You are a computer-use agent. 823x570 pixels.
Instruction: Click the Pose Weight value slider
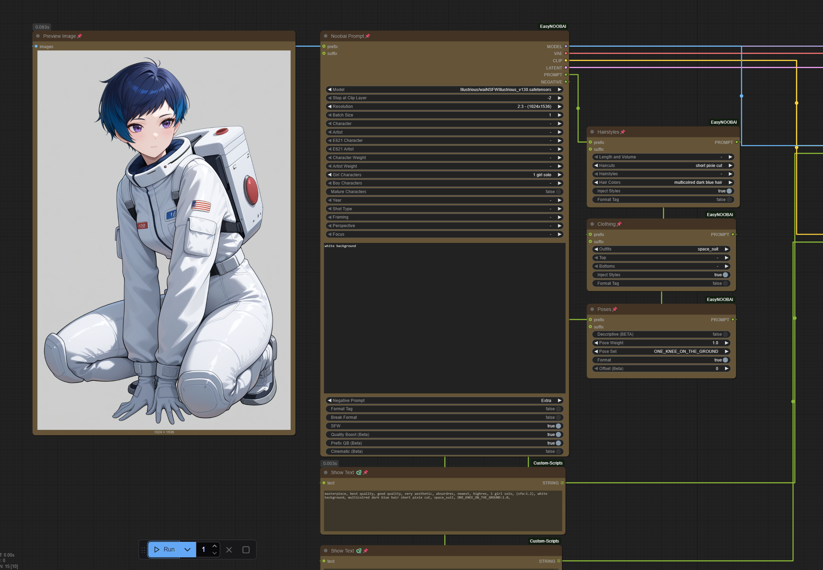661,343
